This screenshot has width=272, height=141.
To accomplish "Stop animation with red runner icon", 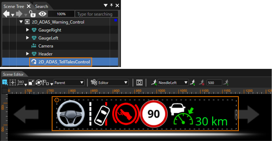I will point(202,83).
